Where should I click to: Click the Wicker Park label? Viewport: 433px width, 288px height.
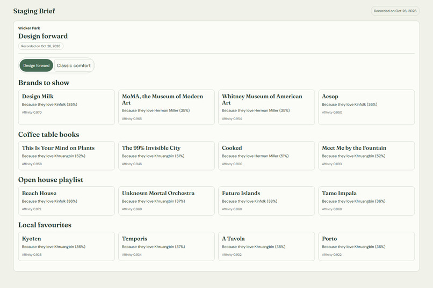[x=29, y=28]
